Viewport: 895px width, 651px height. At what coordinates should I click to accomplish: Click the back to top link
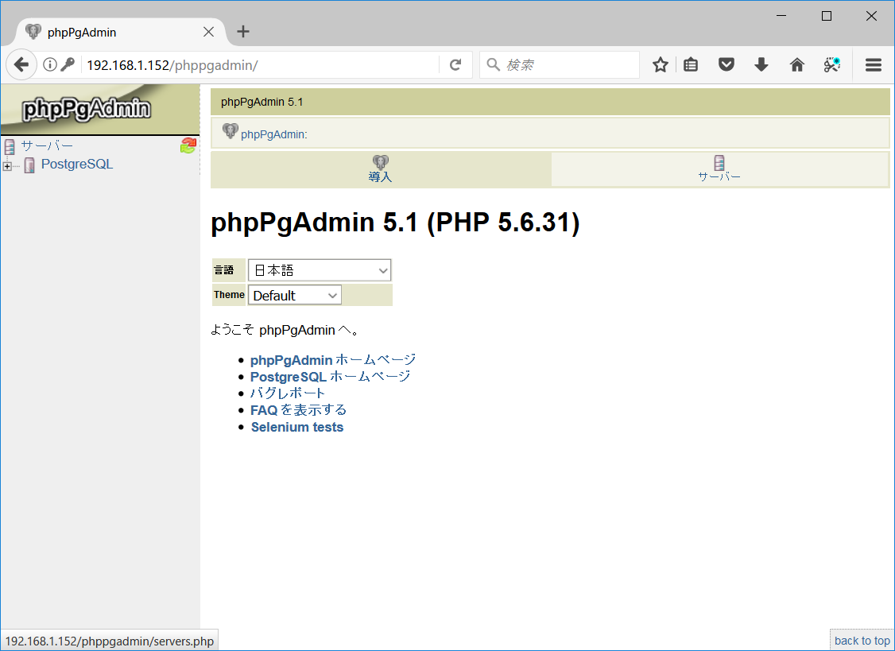862,640
